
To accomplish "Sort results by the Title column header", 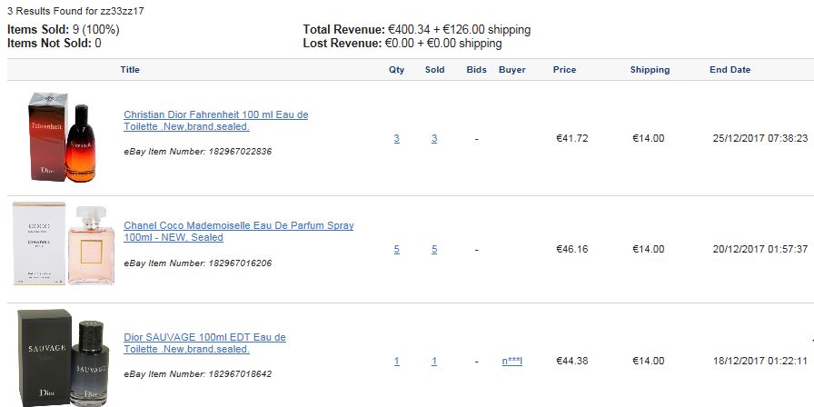I will coord(130,70).
